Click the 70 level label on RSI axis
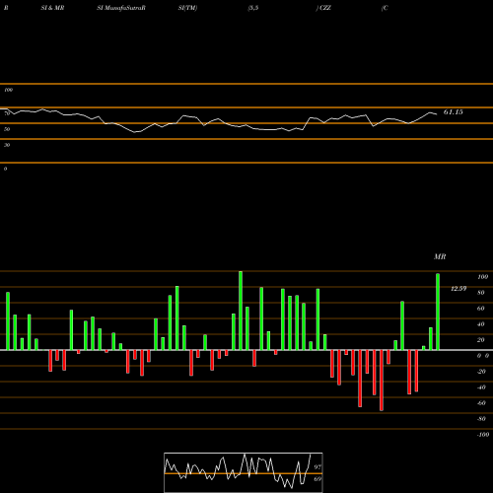 coord(7,113)
